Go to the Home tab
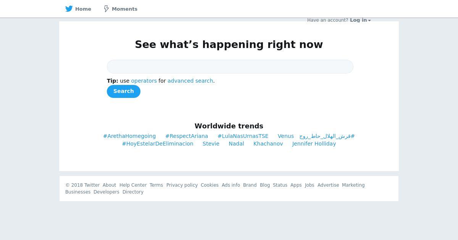The width and height of the screenshot is (458, 240). click(x=78, y=9)
